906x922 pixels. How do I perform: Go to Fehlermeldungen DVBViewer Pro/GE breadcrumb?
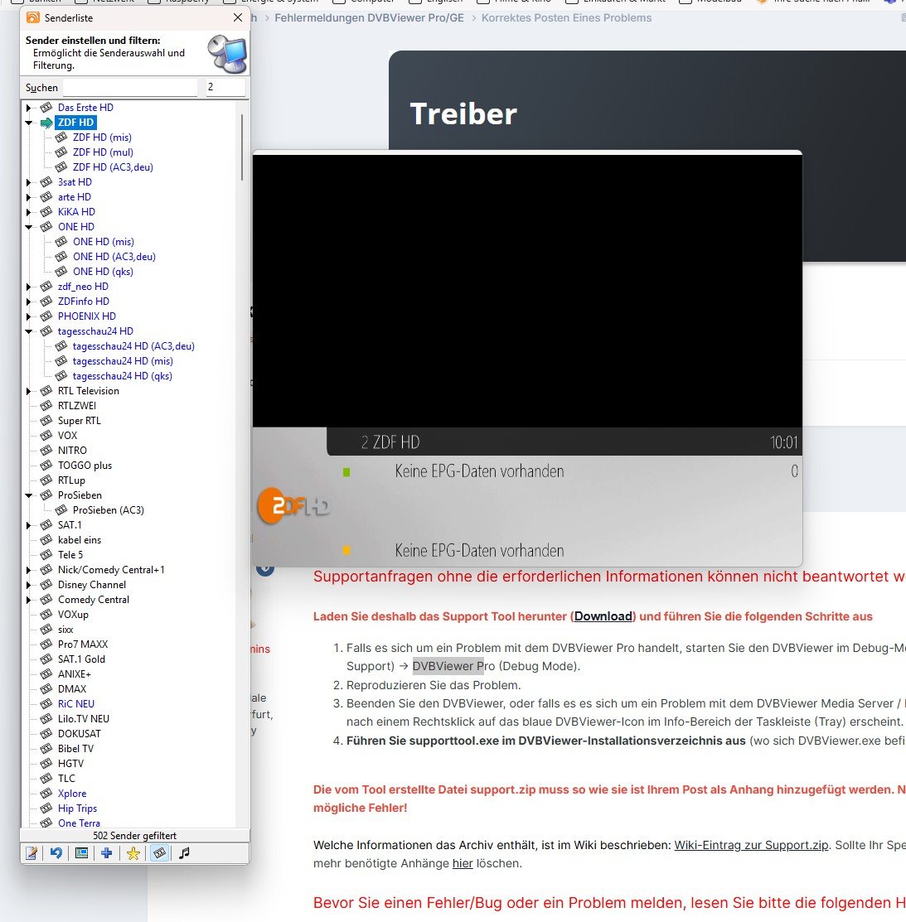click(x=369, y=17)
